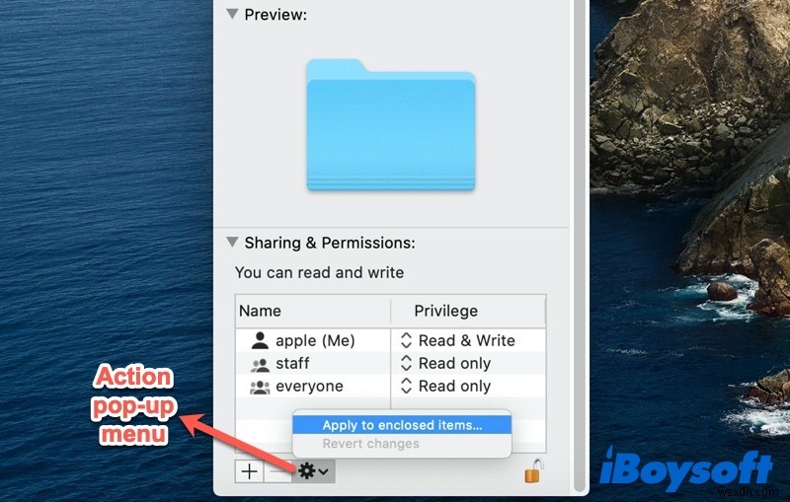This screenshot has height=502, width=790.
Task: Collapse the Preview section triangle
Action: coord(232,14)
